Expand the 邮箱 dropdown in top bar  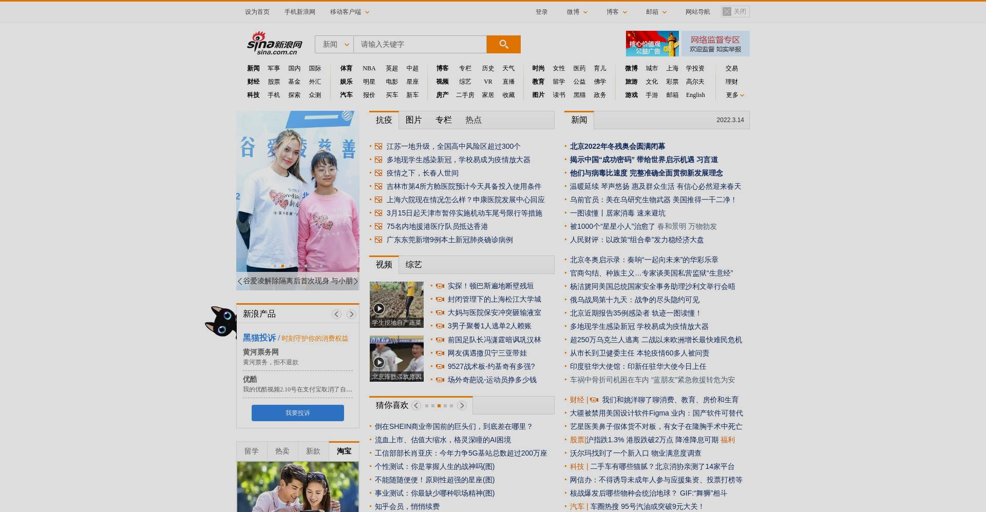656,12
